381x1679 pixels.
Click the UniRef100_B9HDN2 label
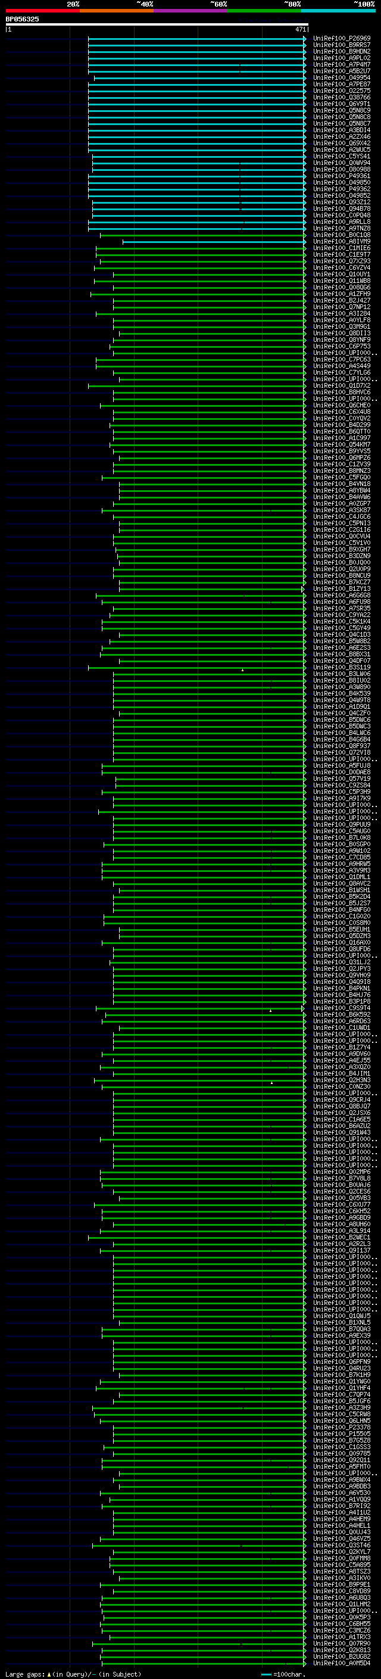click(341, 51)
